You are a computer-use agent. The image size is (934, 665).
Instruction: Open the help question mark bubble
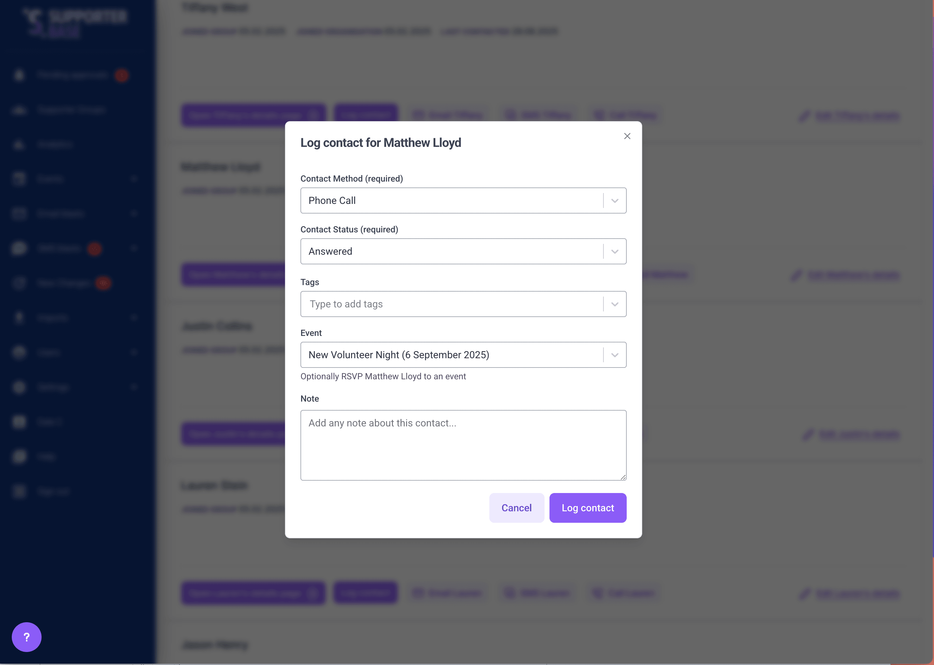click(x=27, y=637)
